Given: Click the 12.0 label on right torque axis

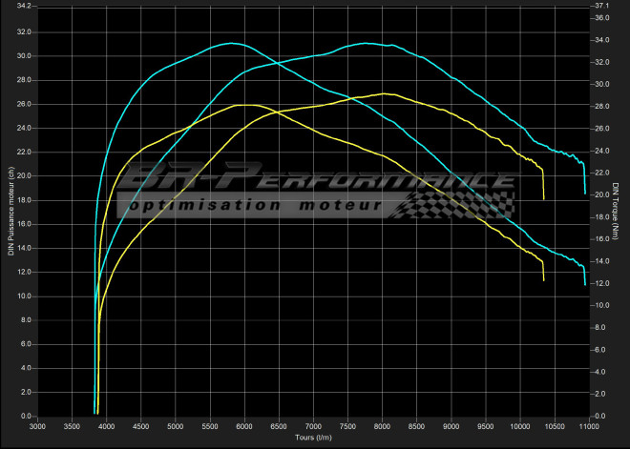Looking at the screenshot, I should (x=600, y=284).
